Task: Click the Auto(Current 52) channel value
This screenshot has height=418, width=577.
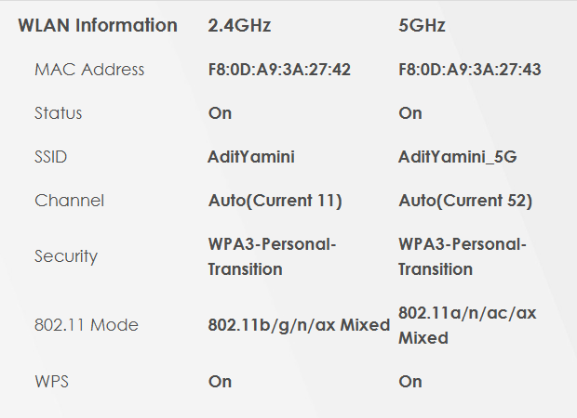Action: click(x=465, y=201)
